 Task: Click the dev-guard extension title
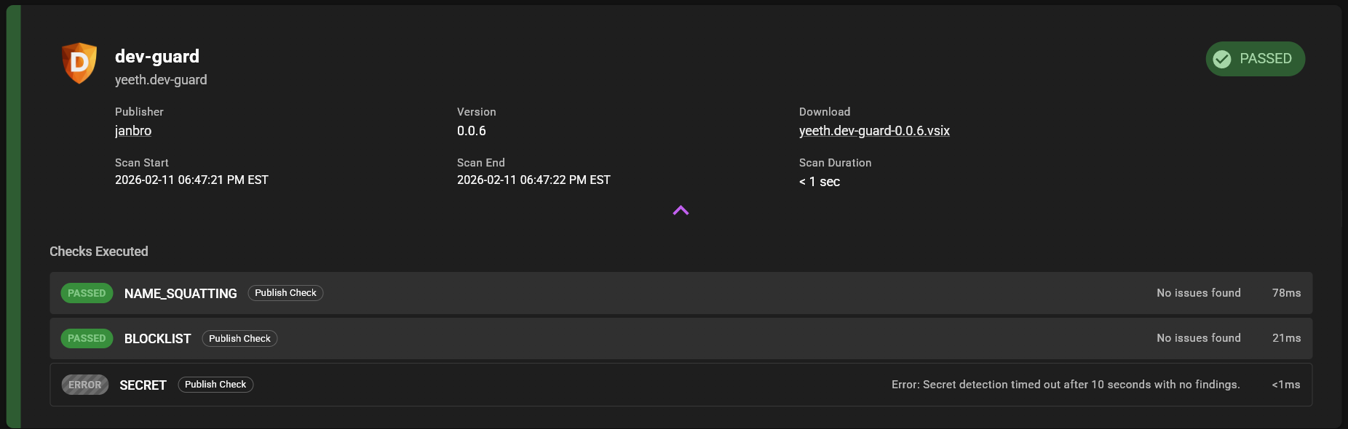(x=157, y=57)
